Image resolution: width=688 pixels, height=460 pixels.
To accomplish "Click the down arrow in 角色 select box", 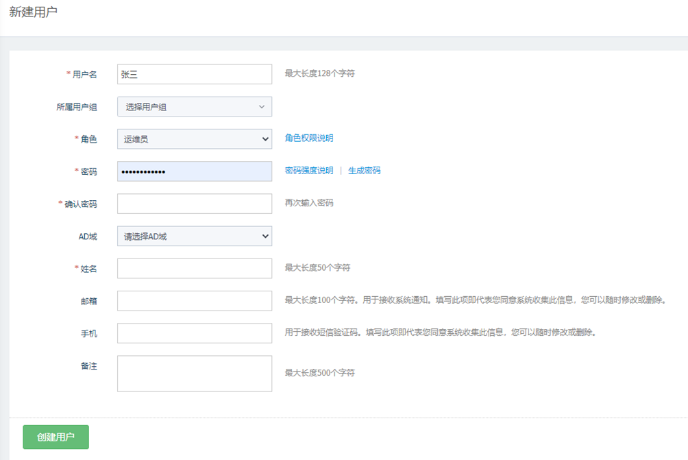I will [x=265, y=139].
